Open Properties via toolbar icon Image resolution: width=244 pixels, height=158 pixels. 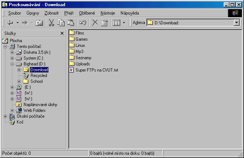click(x=105, y=23)
